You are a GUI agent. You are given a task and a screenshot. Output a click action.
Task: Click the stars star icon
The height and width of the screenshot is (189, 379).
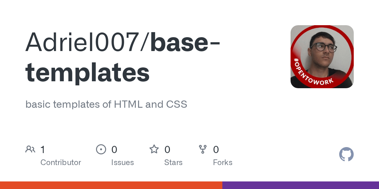[x=154, y=149]
